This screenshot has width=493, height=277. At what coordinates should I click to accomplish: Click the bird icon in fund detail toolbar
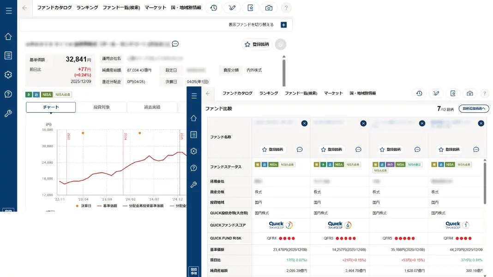tap(232, 8)
